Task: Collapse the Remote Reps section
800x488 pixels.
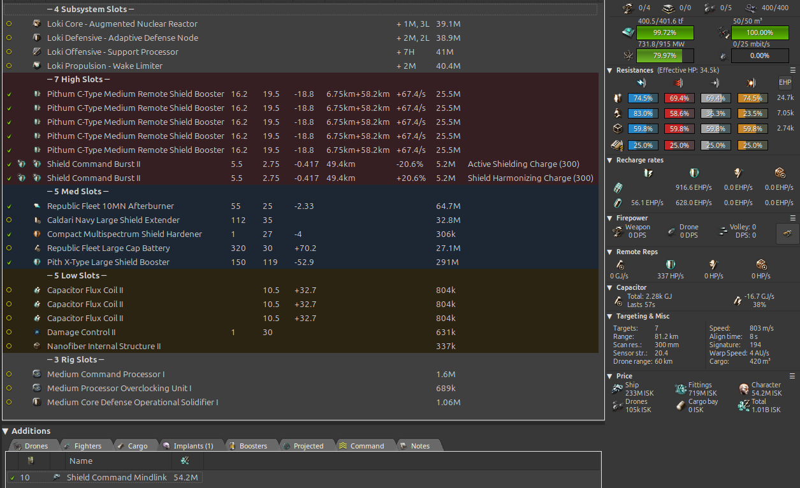Action: click(x=611, y=252)
